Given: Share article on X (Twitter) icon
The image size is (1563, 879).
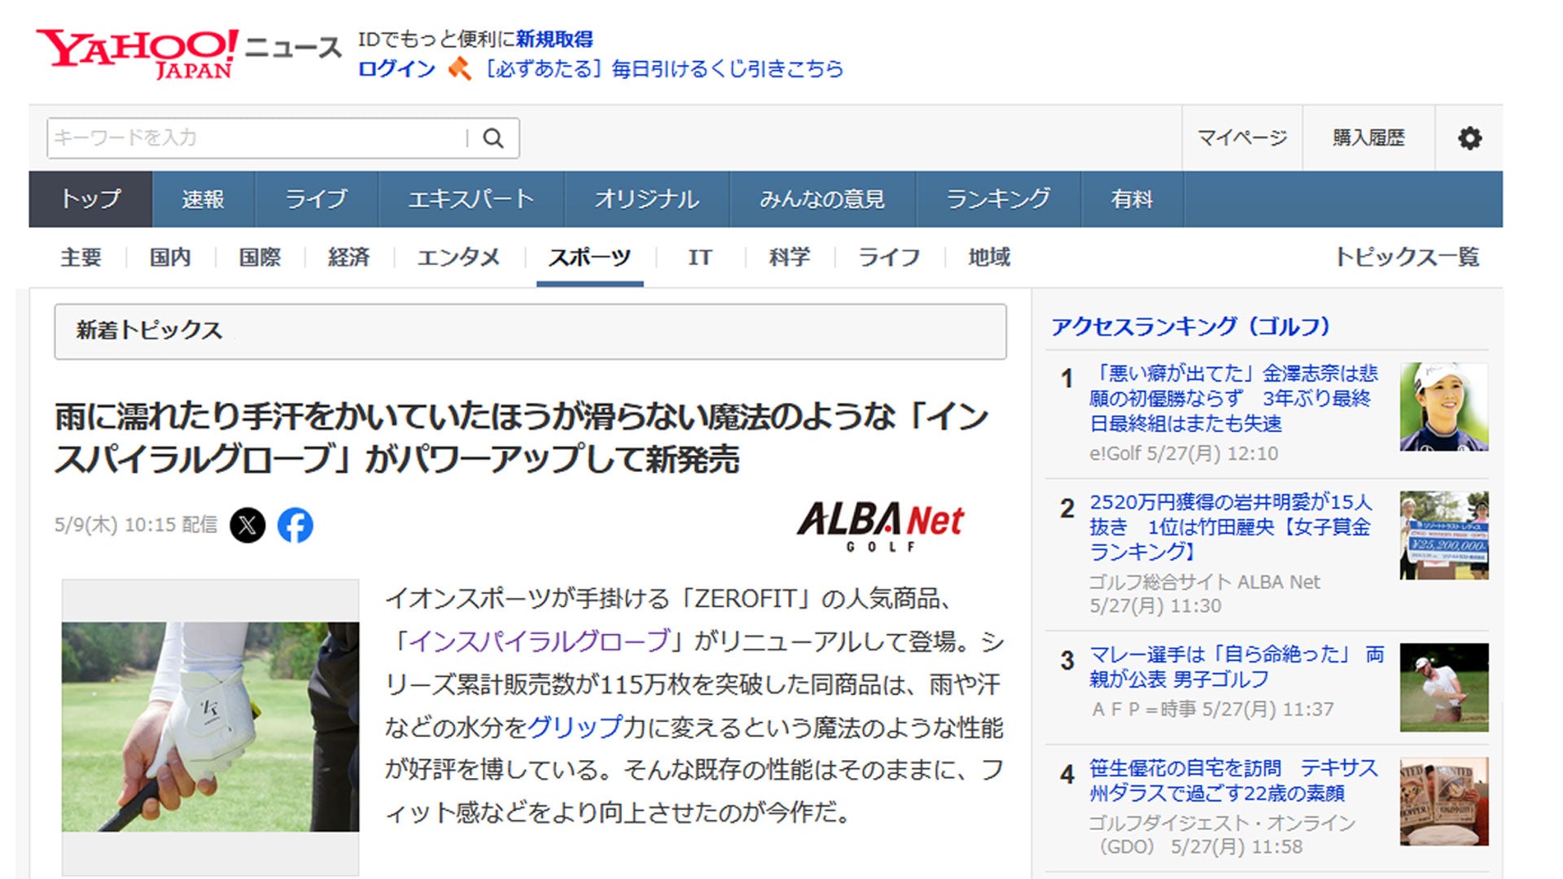Looking at the screenshot, I should (247, 525).
